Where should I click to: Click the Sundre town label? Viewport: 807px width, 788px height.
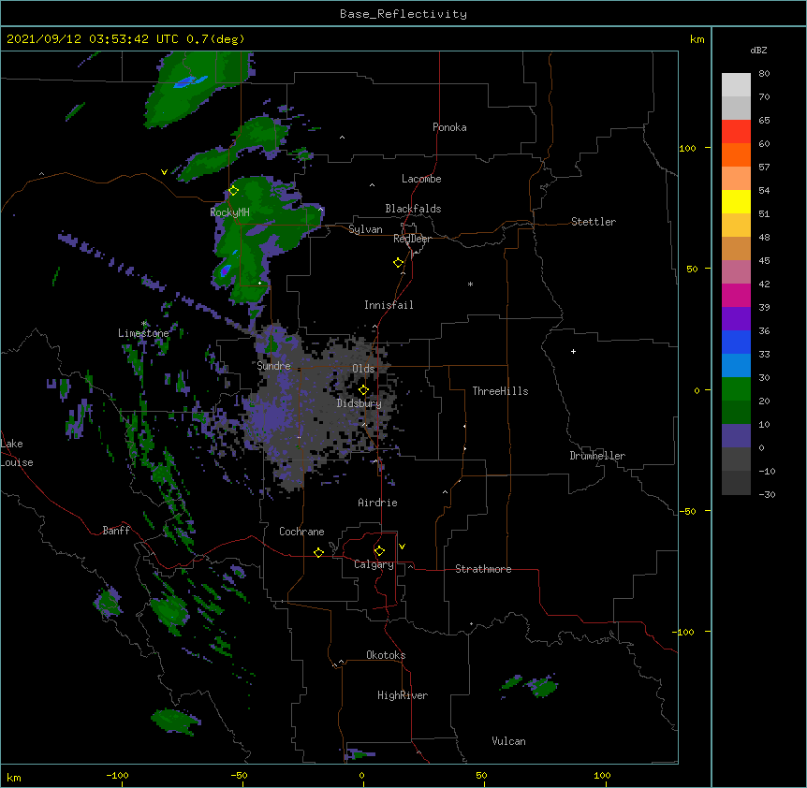point(273,366)
